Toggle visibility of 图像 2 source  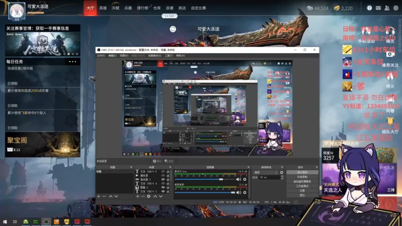click(163, 187)
